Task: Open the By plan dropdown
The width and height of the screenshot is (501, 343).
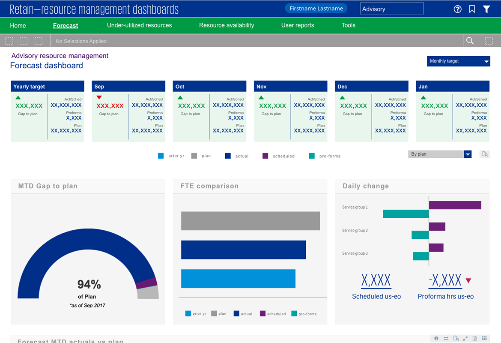Action: pos(440,154)
